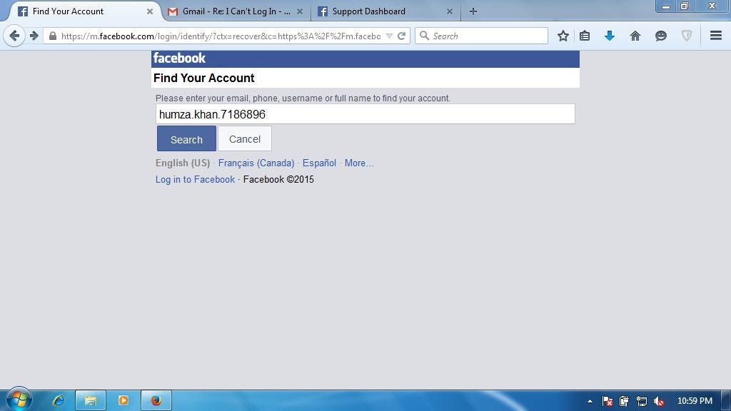This screenshot has height=411, width=731.
Task: Show bookmarks list icon
Action: (585, 36)
